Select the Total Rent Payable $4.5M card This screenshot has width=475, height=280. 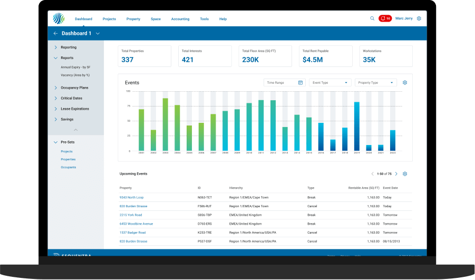pos(326,56)
